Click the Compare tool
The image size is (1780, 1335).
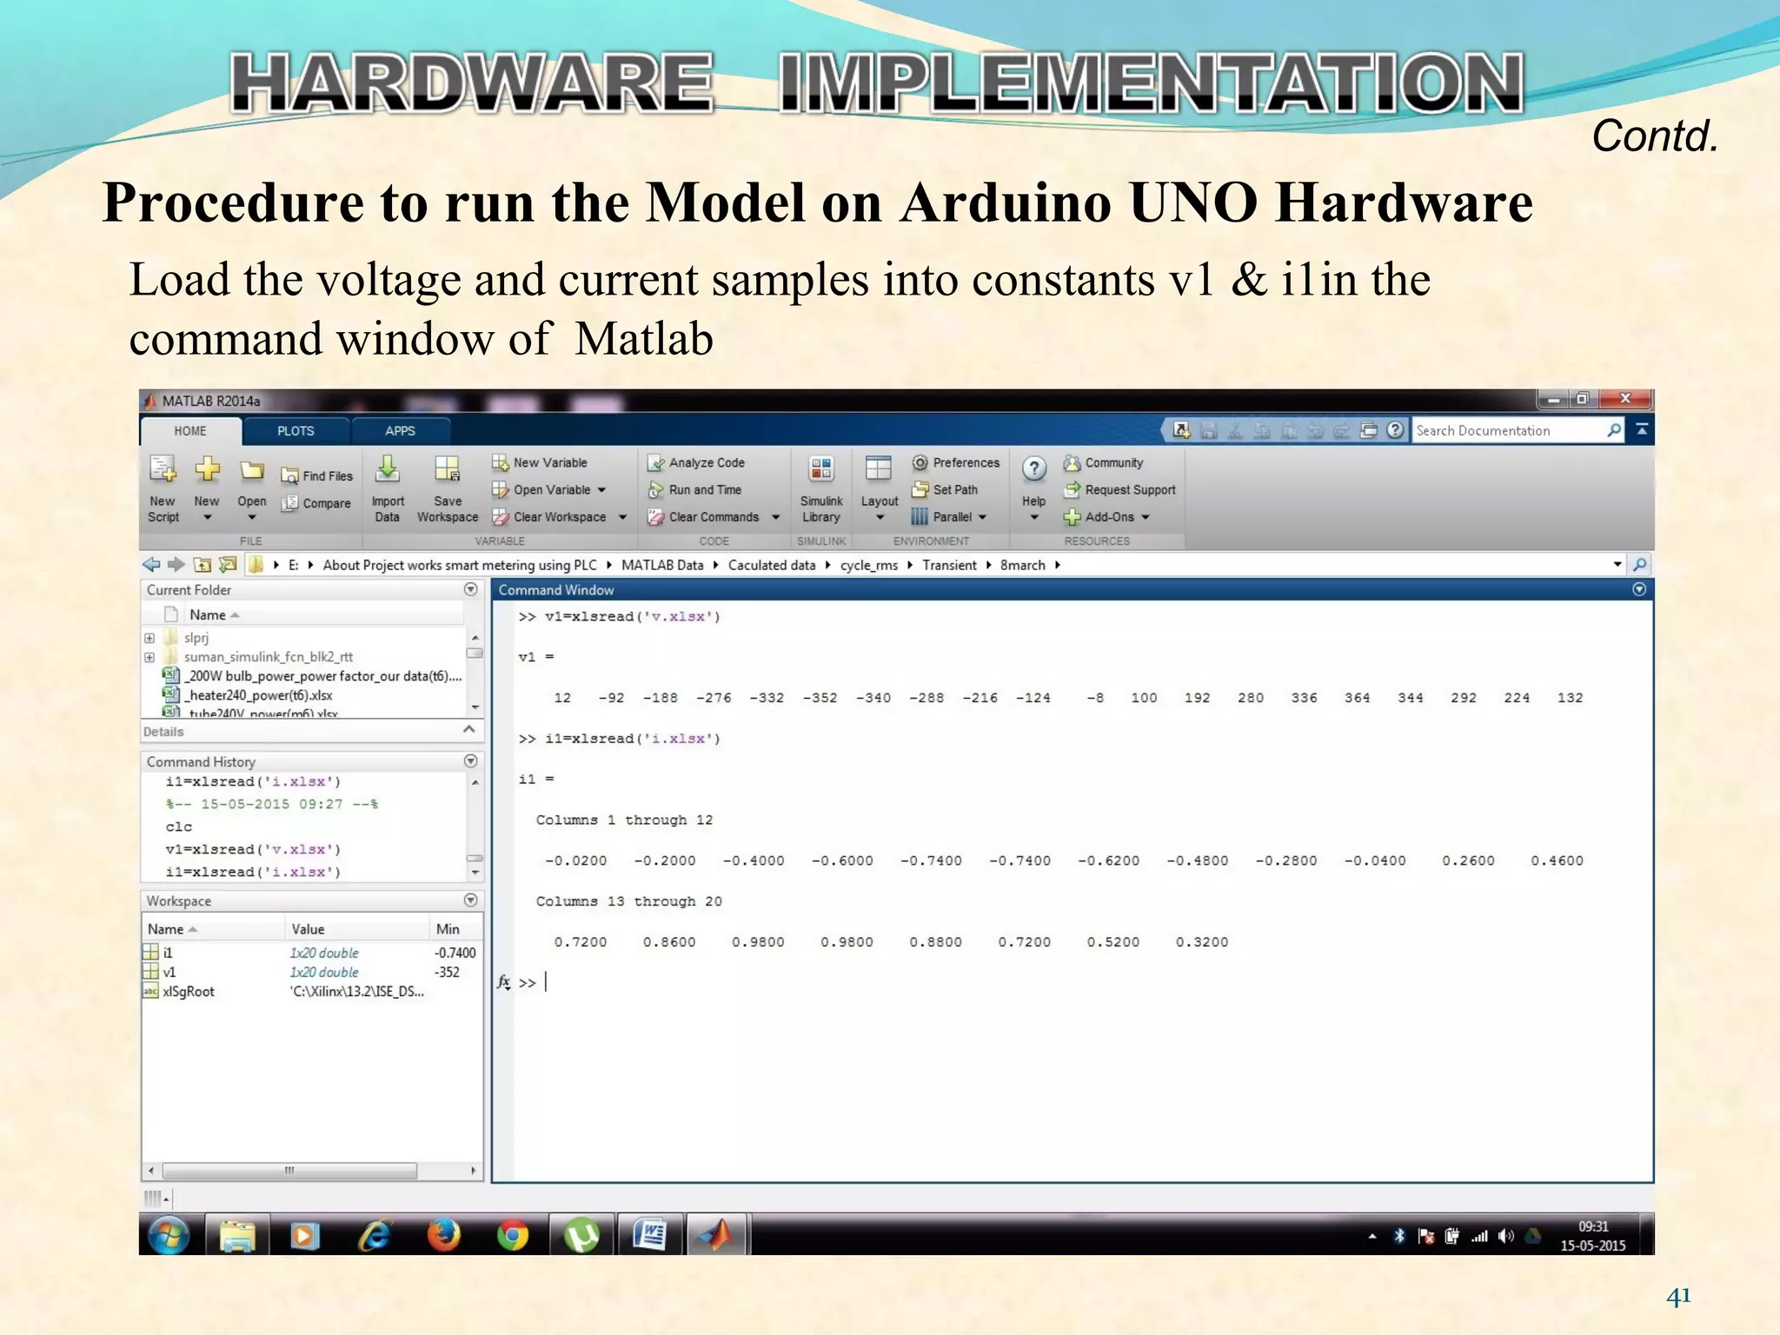click(x=316, y=503)
